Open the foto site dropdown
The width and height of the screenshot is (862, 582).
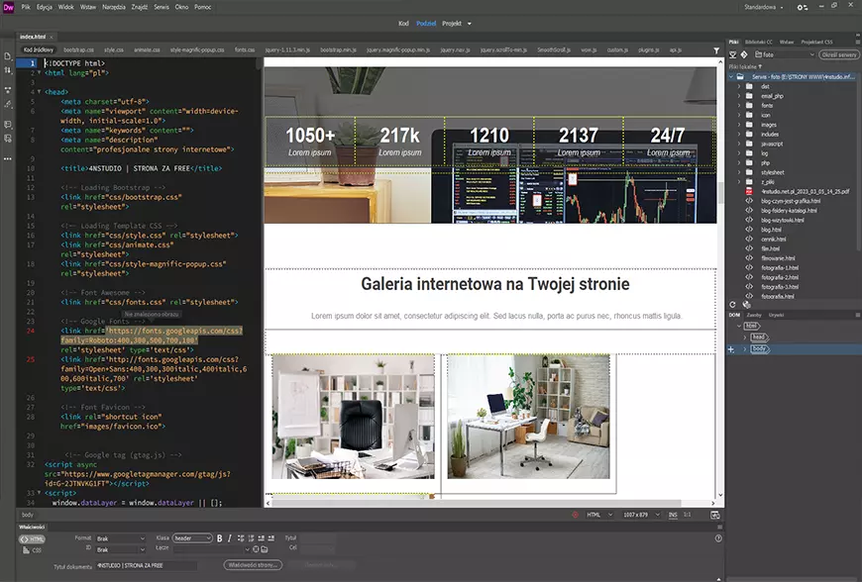coord(784,54)
